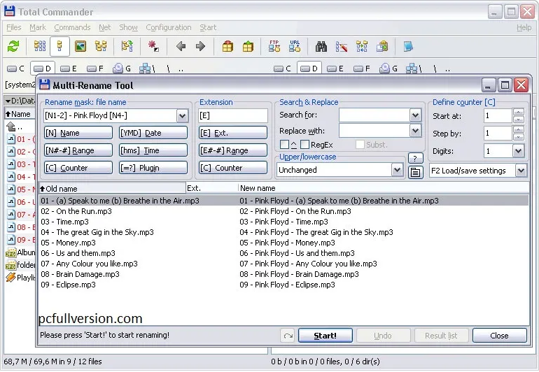This screenshot has height=372, width=539.
Task: Toggle the Subst. checkbox
Action: pyautogui.click(x=360, y=145)
